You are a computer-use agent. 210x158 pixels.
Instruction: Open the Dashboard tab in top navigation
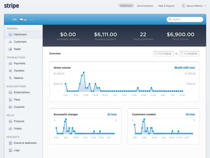(126, 6)
